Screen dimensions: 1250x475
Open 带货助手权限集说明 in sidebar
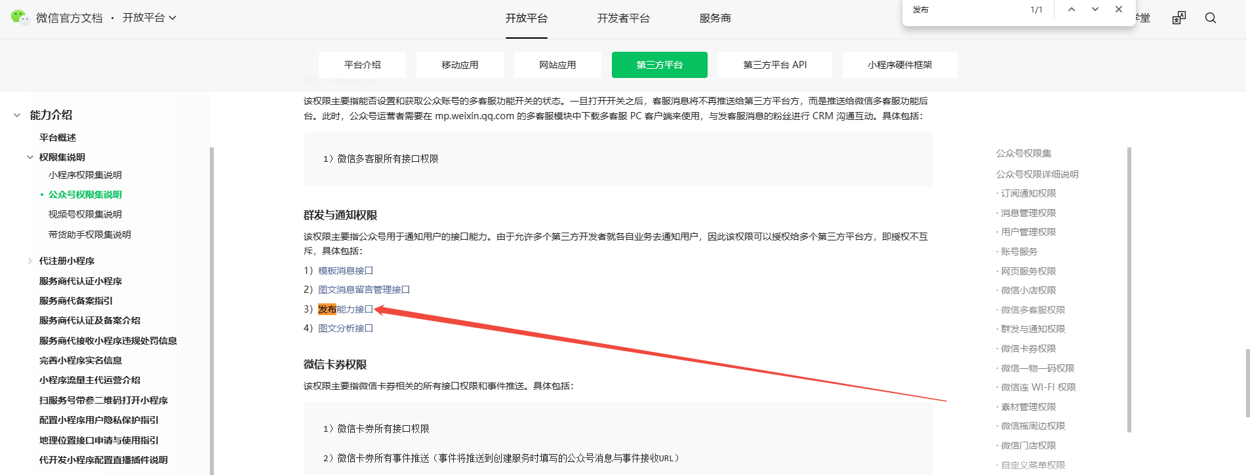pyautogui.click(x=90, y=235)
